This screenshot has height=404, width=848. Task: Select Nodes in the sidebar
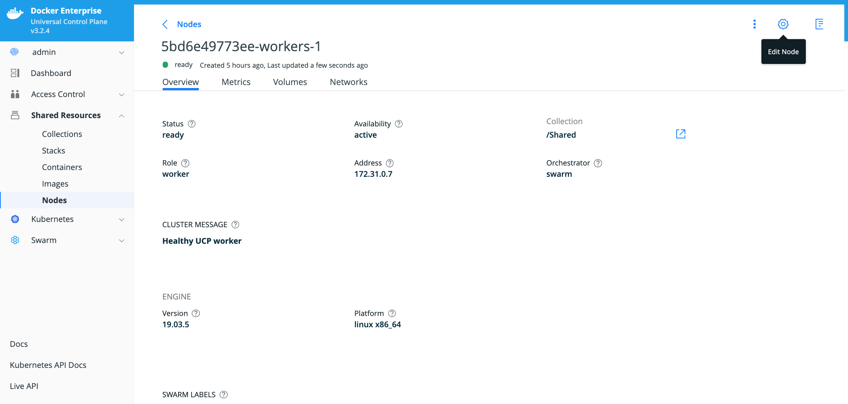pos(67,200)
